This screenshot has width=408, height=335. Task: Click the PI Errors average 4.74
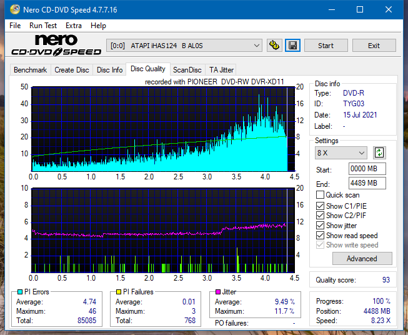click(x=89, y=301)
